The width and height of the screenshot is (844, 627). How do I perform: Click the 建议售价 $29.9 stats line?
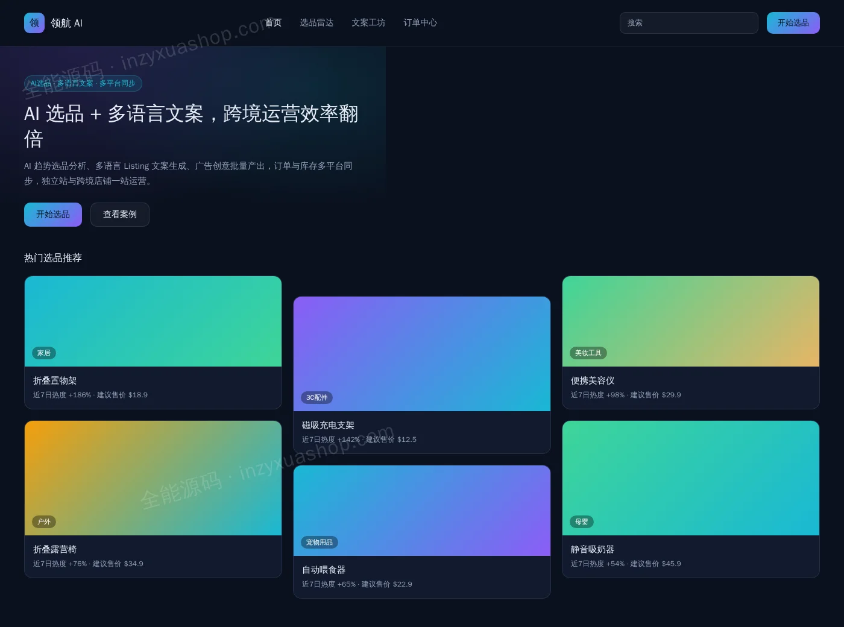tap(626, 395)
